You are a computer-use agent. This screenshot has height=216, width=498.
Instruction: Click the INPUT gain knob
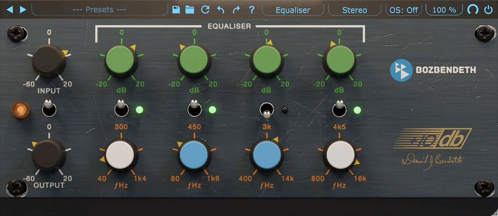49,61
